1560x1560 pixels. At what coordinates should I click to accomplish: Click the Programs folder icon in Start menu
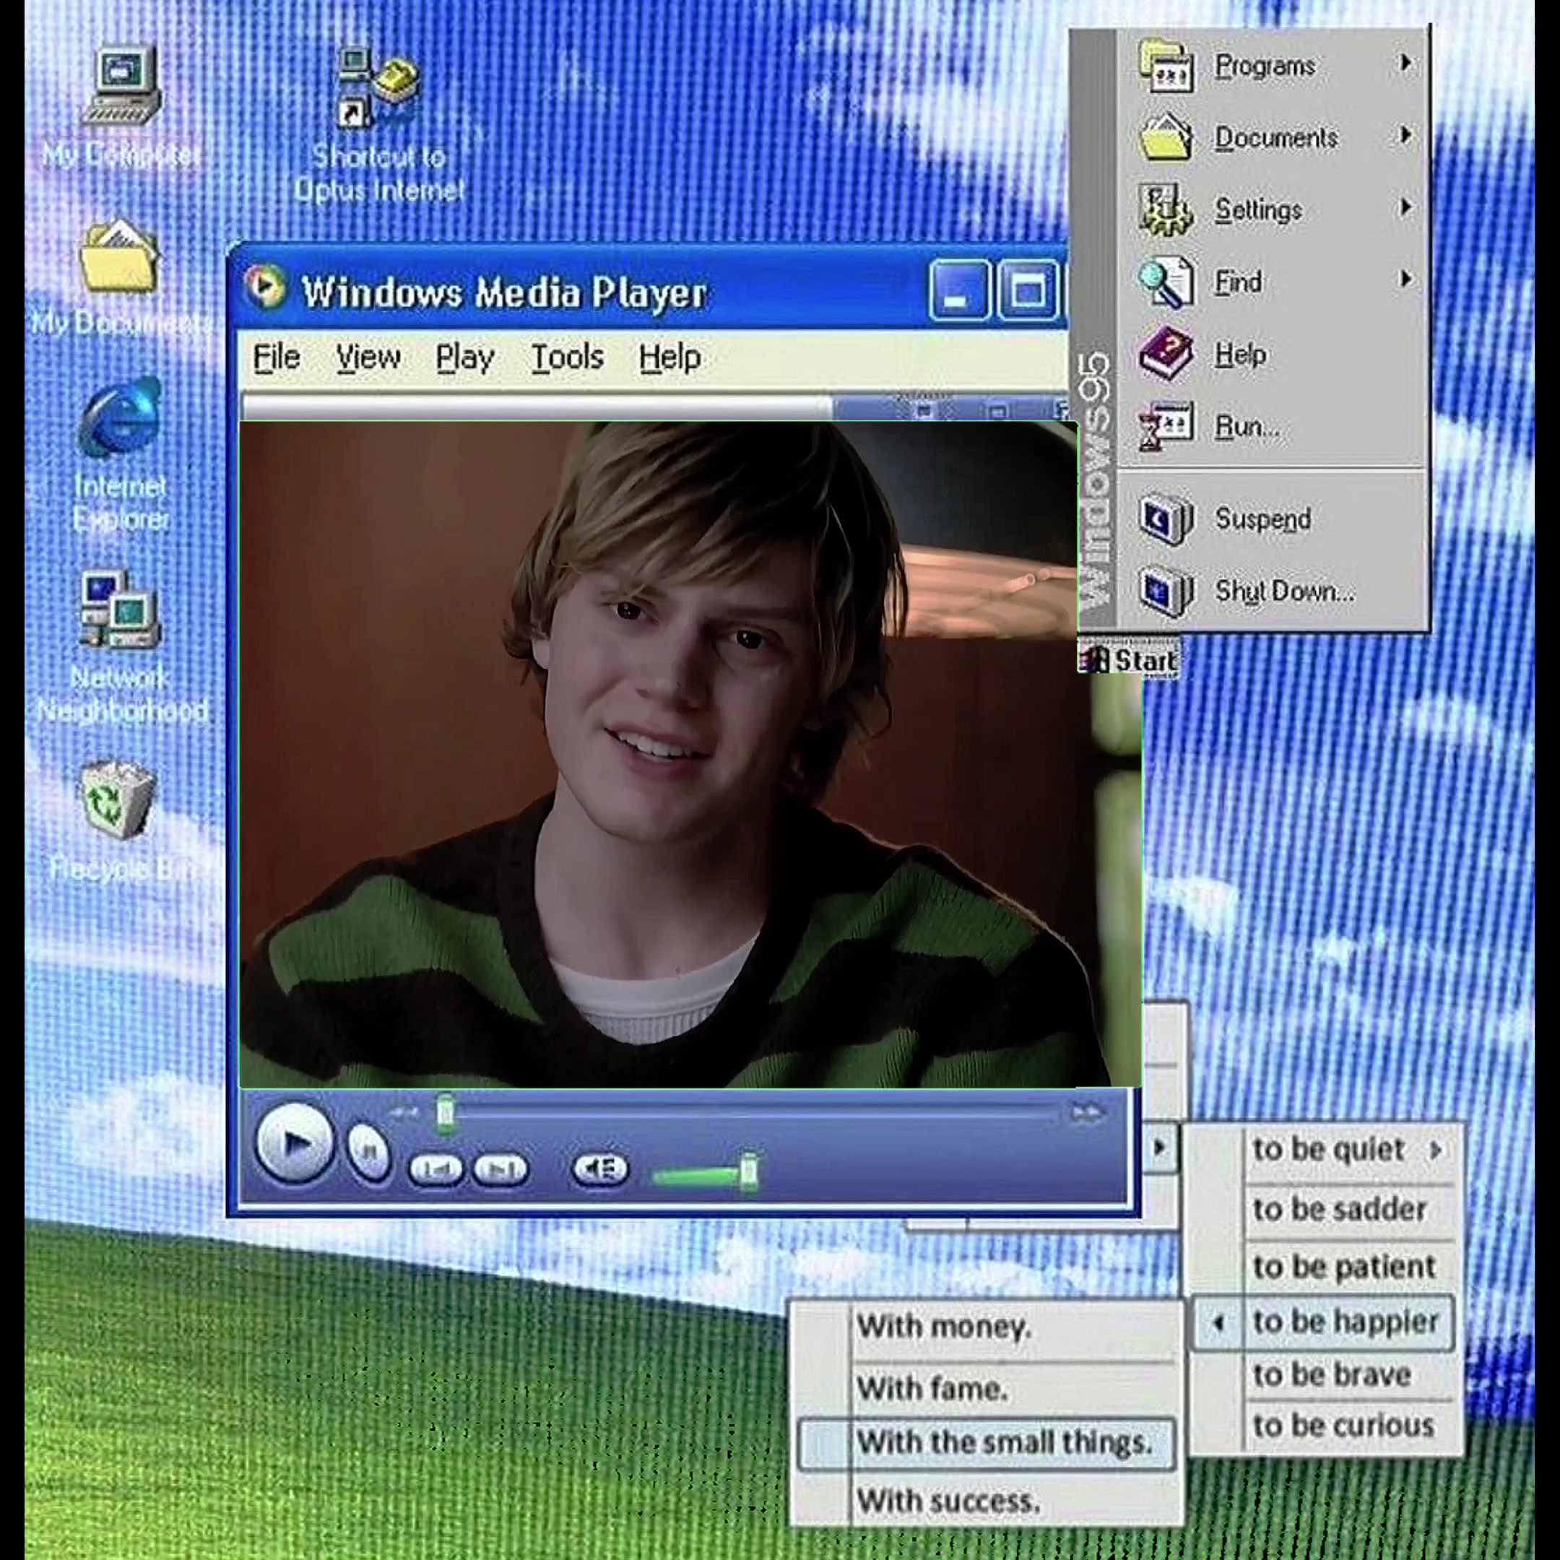(1166, 66)
